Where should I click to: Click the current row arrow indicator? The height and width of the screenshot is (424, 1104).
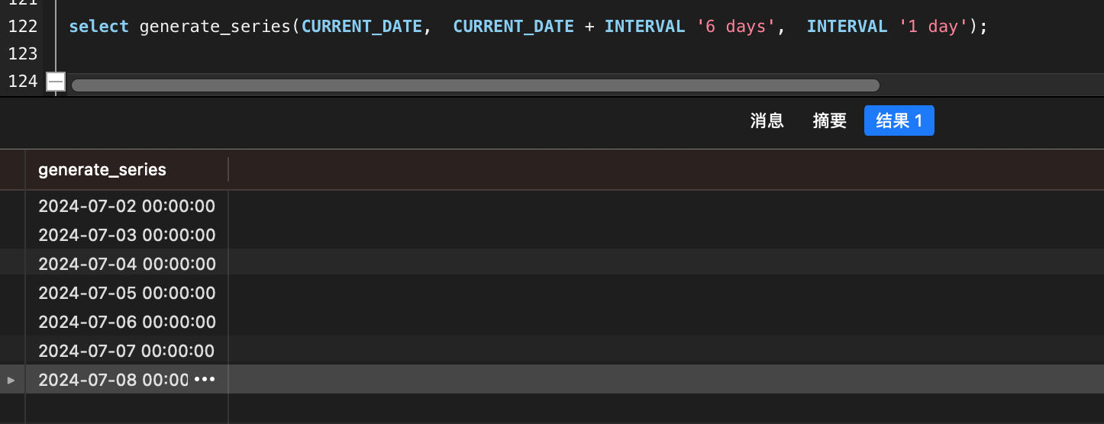point(11,380)
